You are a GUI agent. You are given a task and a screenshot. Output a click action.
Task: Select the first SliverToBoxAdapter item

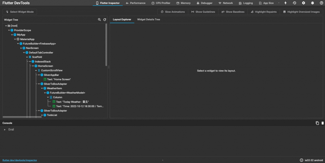54,84
